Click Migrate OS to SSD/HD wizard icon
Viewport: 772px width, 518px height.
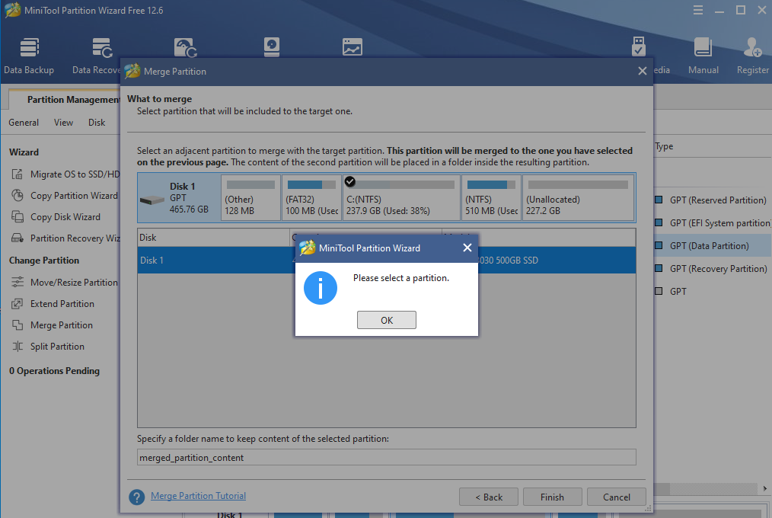(18, 174)
